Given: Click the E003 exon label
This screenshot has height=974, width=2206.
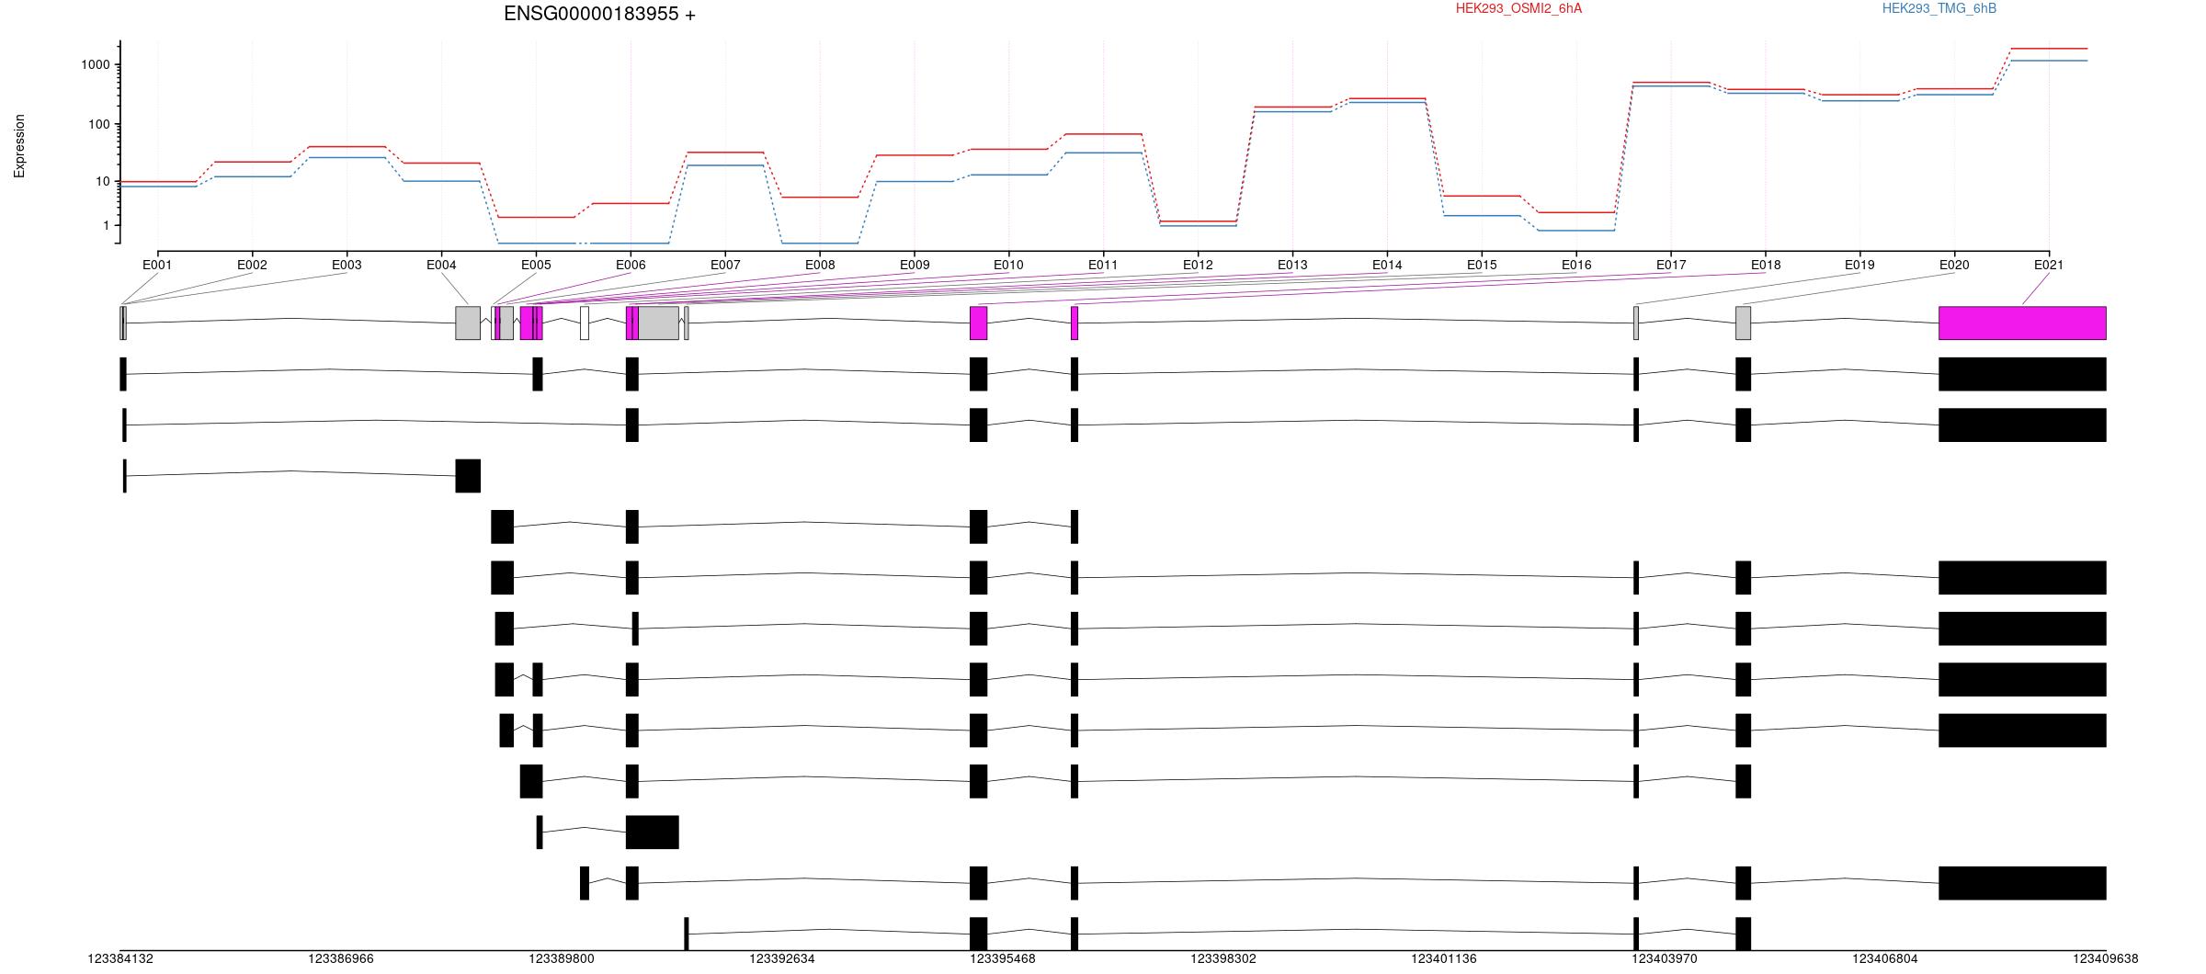Looking at the screenshot, I should pyautogui.click(x=347, y=265).
